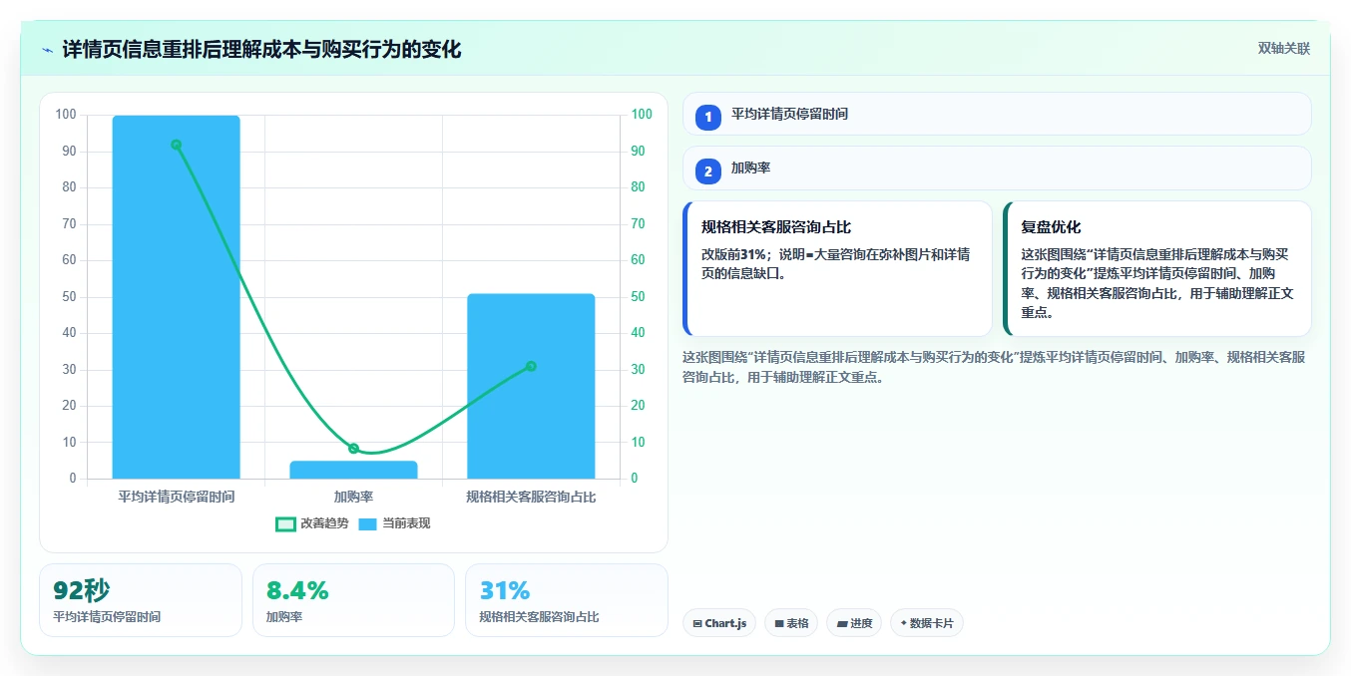Click the lightning icon beside the title
Viewport: 1351px width, 676px height.
[x=47, y=50]
